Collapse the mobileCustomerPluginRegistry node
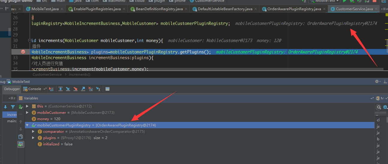388x164 pixels. [x=27, y=125]
